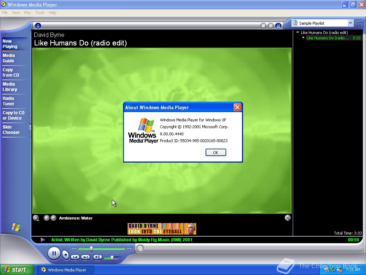The image size is (366, 275).
Task: Toggle the Show Equalizer and Settings button
Action: (x=271, y=26)
